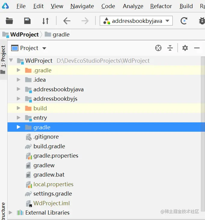Screen dimensions: 205x220
Task: Click the External Libraries bars icon
Action: (20, 212)
